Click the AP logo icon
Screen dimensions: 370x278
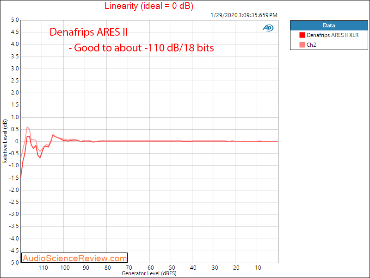268,28
